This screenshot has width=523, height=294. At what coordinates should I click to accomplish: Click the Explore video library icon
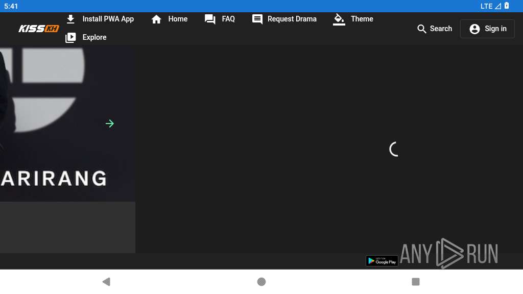pyautogui.click(x=70, y=37)
